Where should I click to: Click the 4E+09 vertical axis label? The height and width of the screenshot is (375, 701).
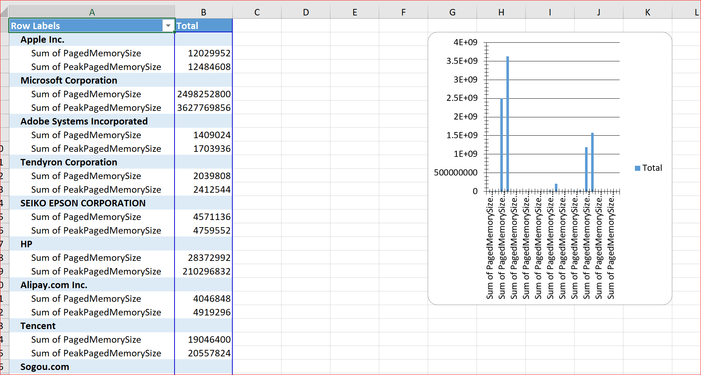pos(465,42)
